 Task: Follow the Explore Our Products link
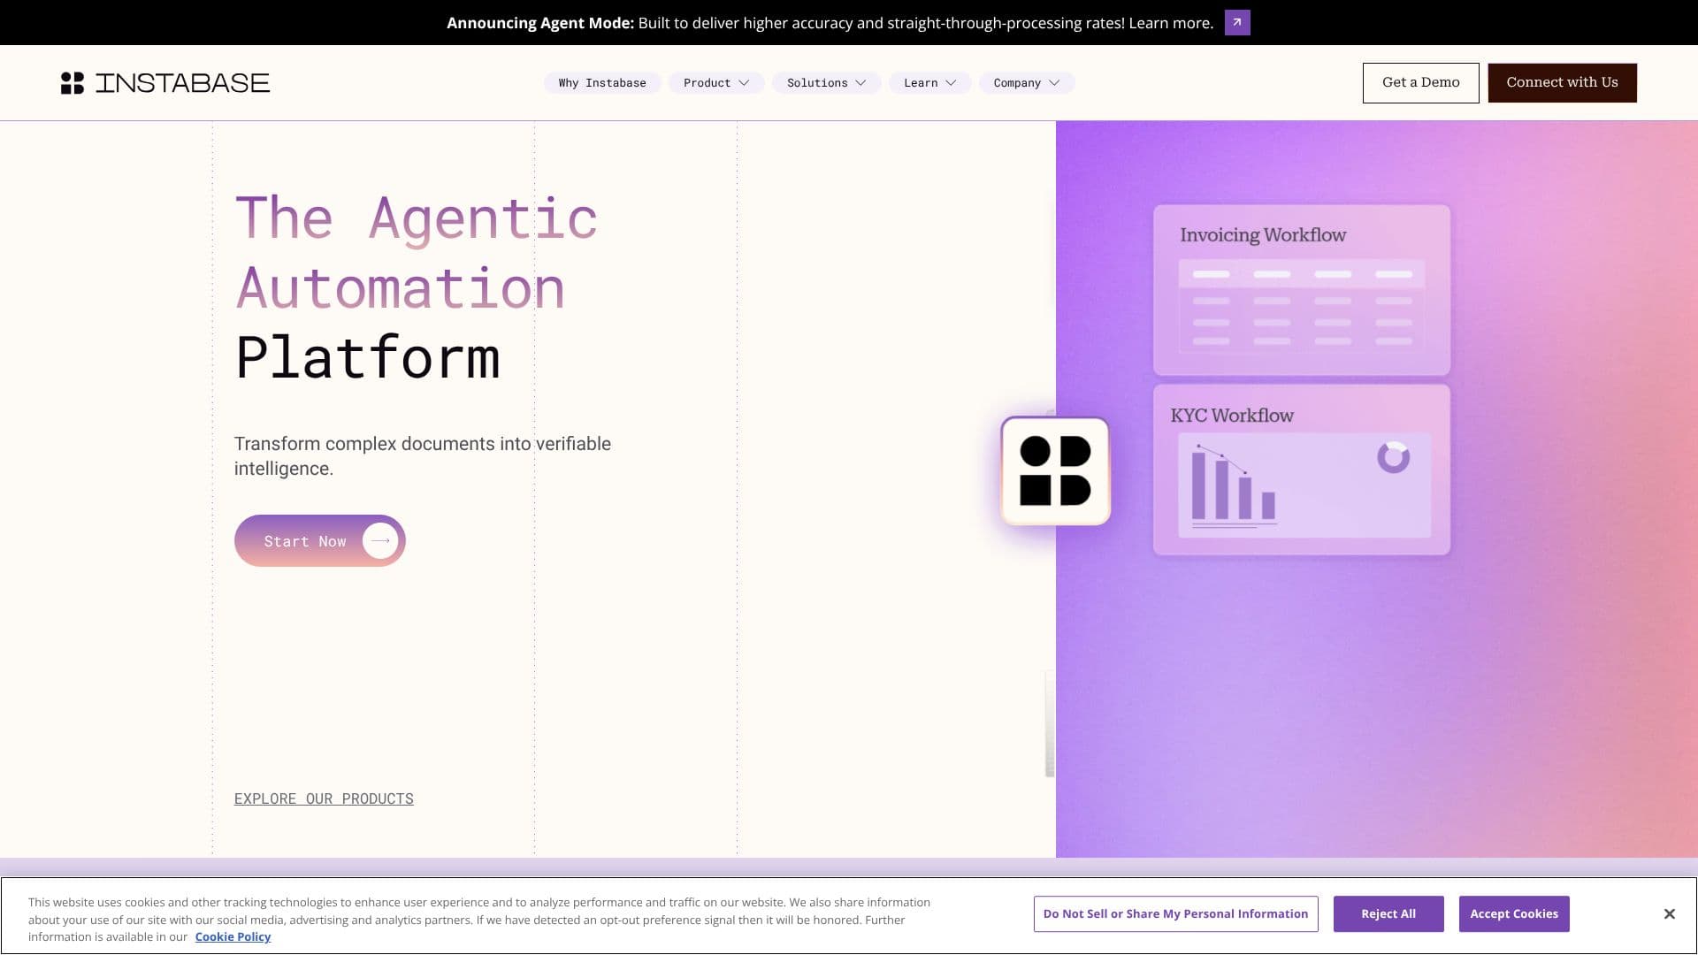coord(324,798)
